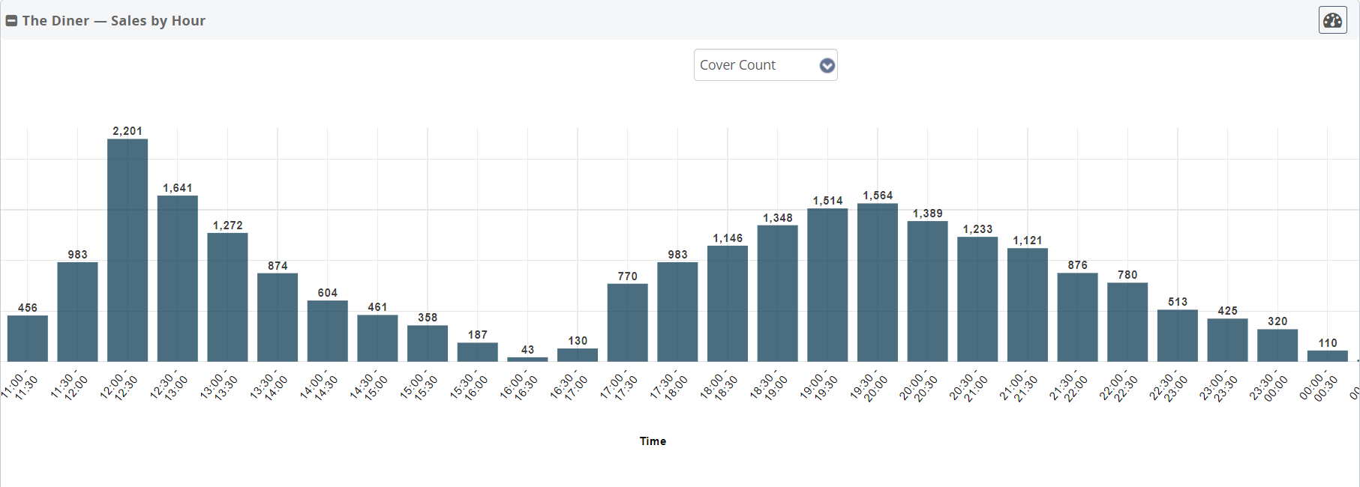Image resolution: width=1360 pixels, height=487 pixels.
Task: Click the 12:00 - 12:30 bar showing 2,201
Action: point(128,250)
